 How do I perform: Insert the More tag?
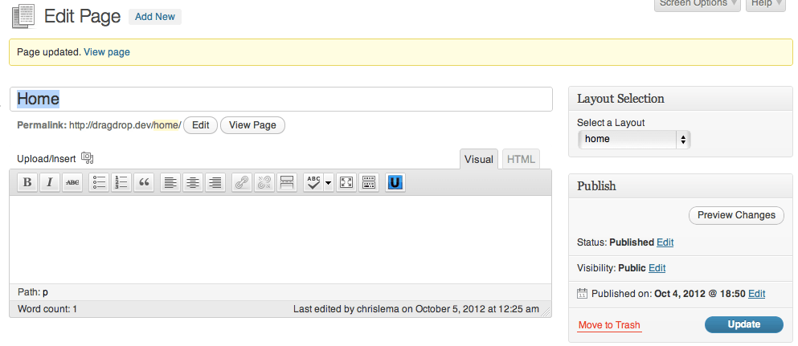point(286,183)
